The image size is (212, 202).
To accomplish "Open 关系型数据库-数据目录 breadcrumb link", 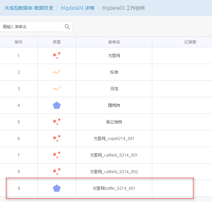I will 29,8.
